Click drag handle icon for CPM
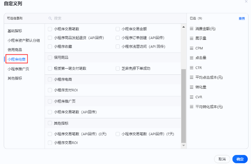The width and height of the screenshot is (251, 164). (x=192, y=49)
